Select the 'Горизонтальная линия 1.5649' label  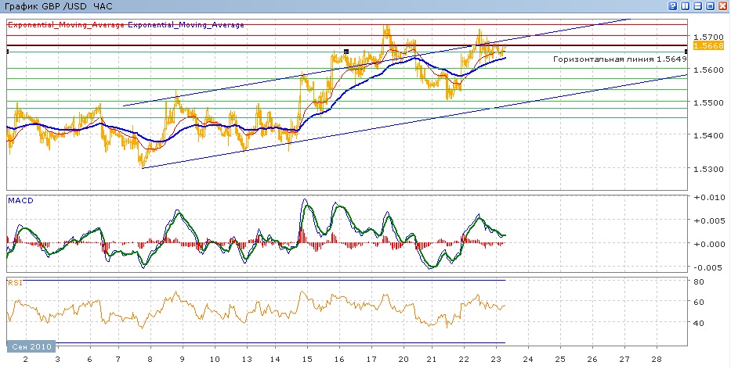click(x=619, y=59)
